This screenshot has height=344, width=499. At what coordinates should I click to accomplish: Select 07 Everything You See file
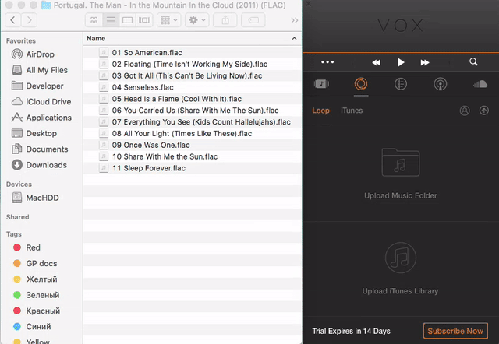click(x=193, y=122)
